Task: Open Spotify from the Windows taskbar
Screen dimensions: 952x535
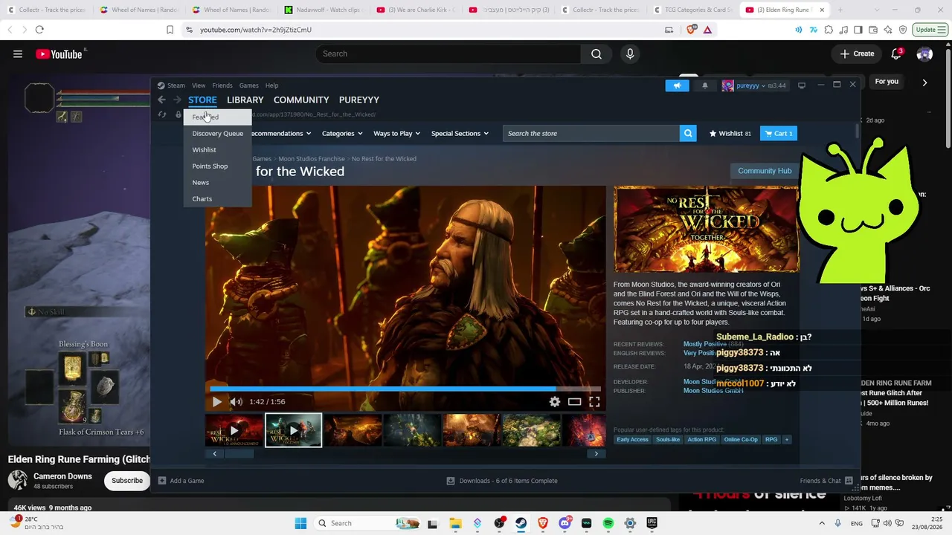Action: [608, 523]
